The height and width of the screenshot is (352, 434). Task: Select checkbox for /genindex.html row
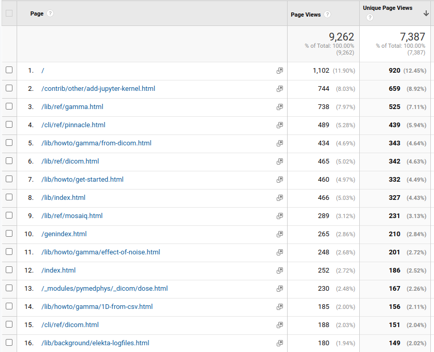pos(9,233)
